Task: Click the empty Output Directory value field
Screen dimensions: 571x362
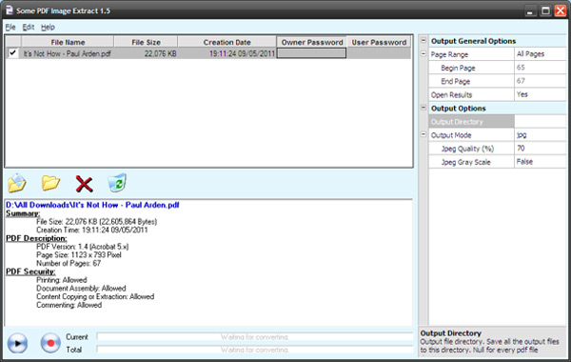Action: 541,121
